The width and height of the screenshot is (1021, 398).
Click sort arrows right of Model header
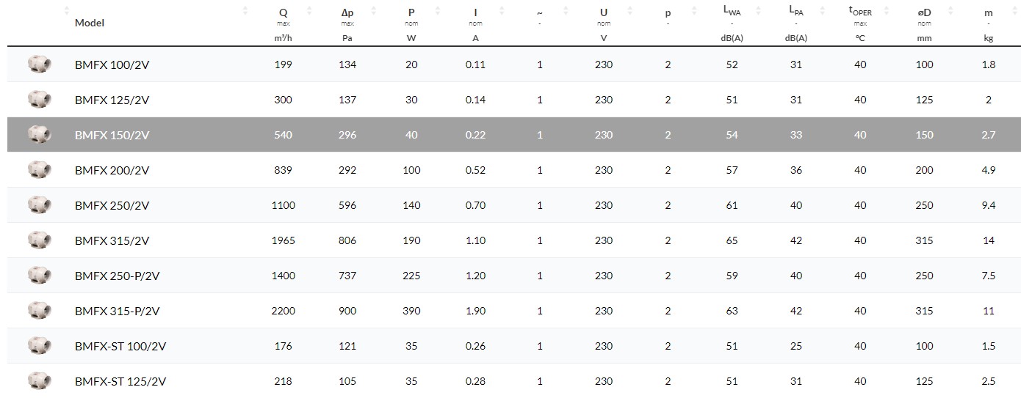245,11
